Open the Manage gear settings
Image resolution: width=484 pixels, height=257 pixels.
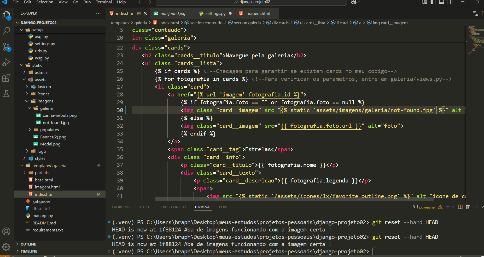coord(6,247)
